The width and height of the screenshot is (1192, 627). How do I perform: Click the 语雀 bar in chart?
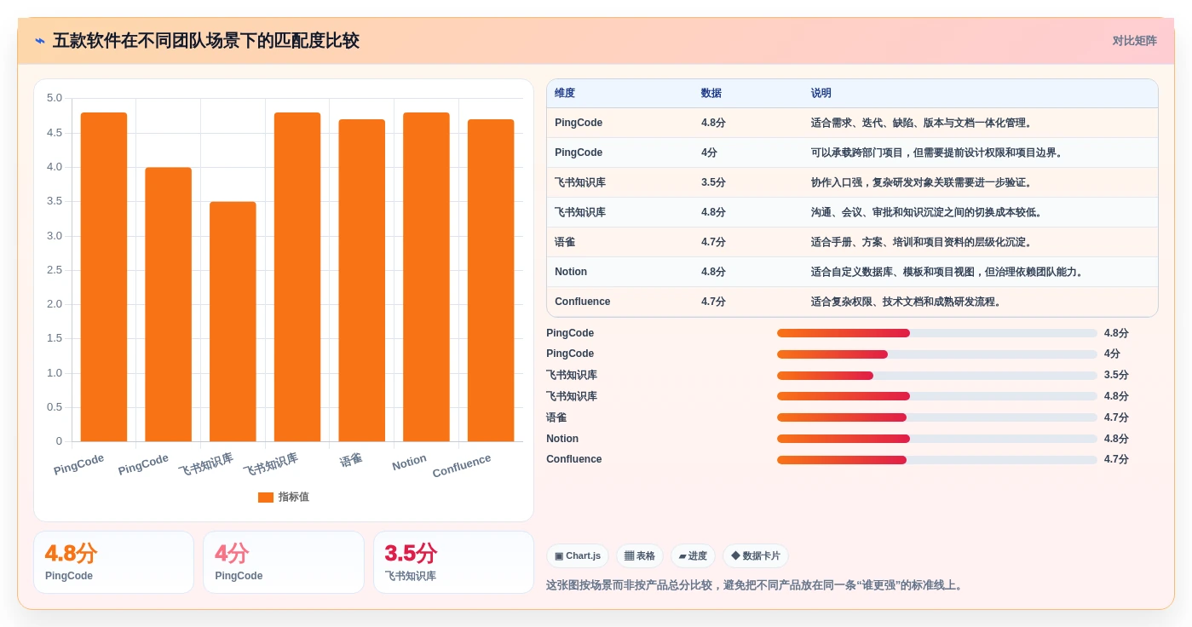point(362,280)
